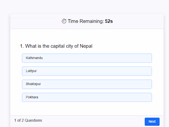Click the word 'capital' in the question
Image resolution: width=169 pixels, height=127 pixels.
(57, 46)
